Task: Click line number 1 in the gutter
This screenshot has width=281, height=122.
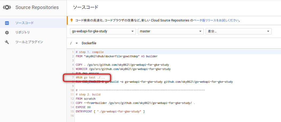Action: coord(73,52)
